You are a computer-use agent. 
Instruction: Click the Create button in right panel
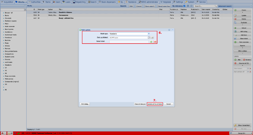coord(242,11)
